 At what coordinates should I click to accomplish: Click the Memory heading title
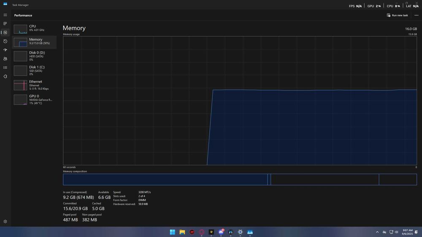coord(74,28)
